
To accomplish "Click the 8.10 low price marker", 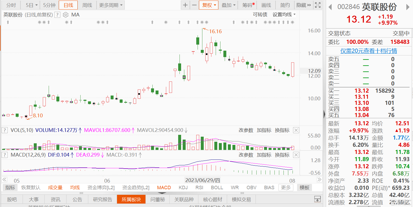I will [37, 115].
